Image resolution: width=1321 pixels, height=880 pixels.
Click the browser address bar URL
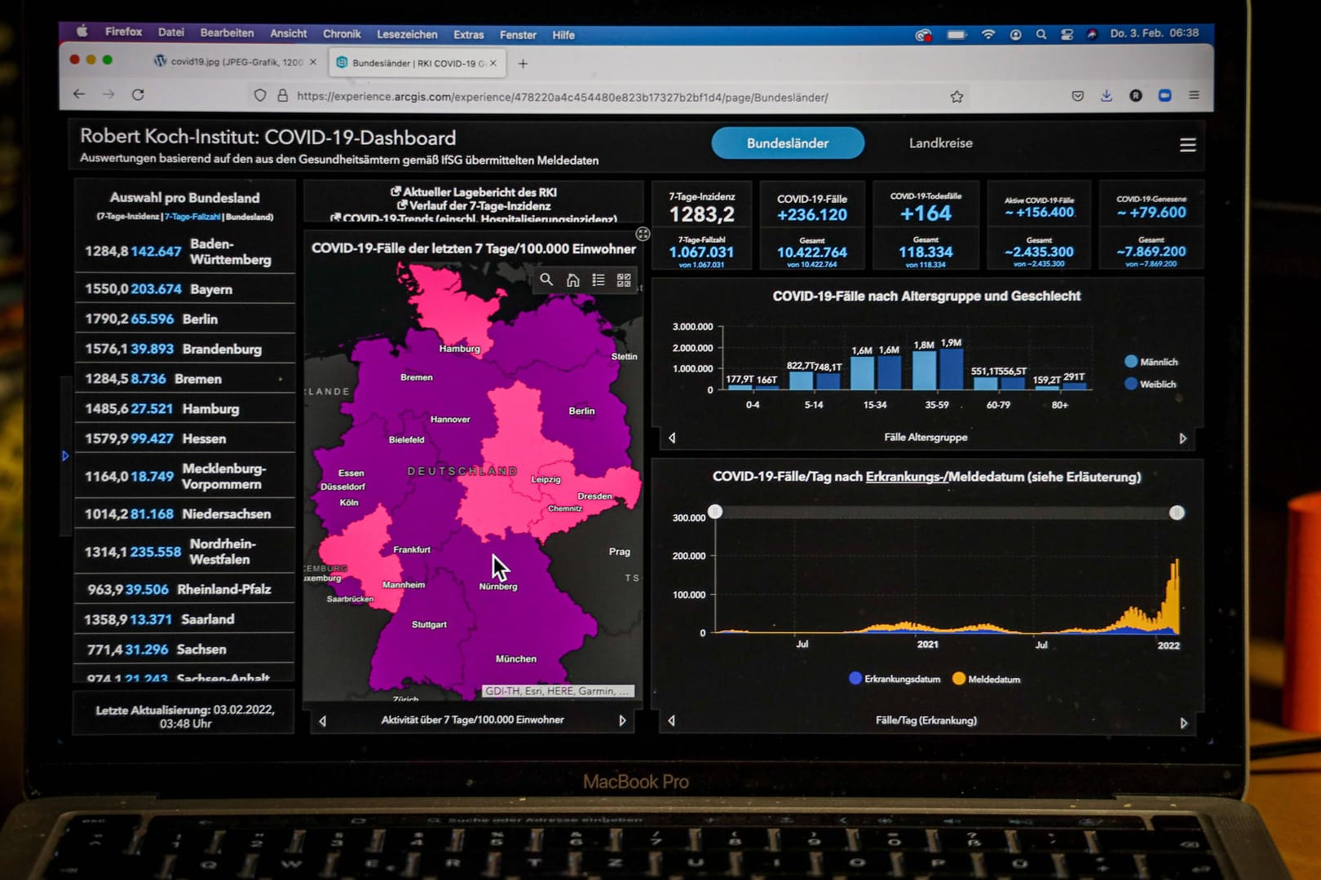pyautogui.click(x=563, y=97)
